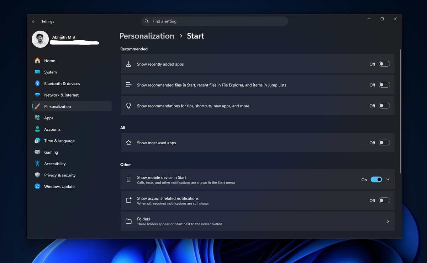Click the Bluetooth icon in sidebar
Screen dimensions: 427x263
(x=37, y=83)
